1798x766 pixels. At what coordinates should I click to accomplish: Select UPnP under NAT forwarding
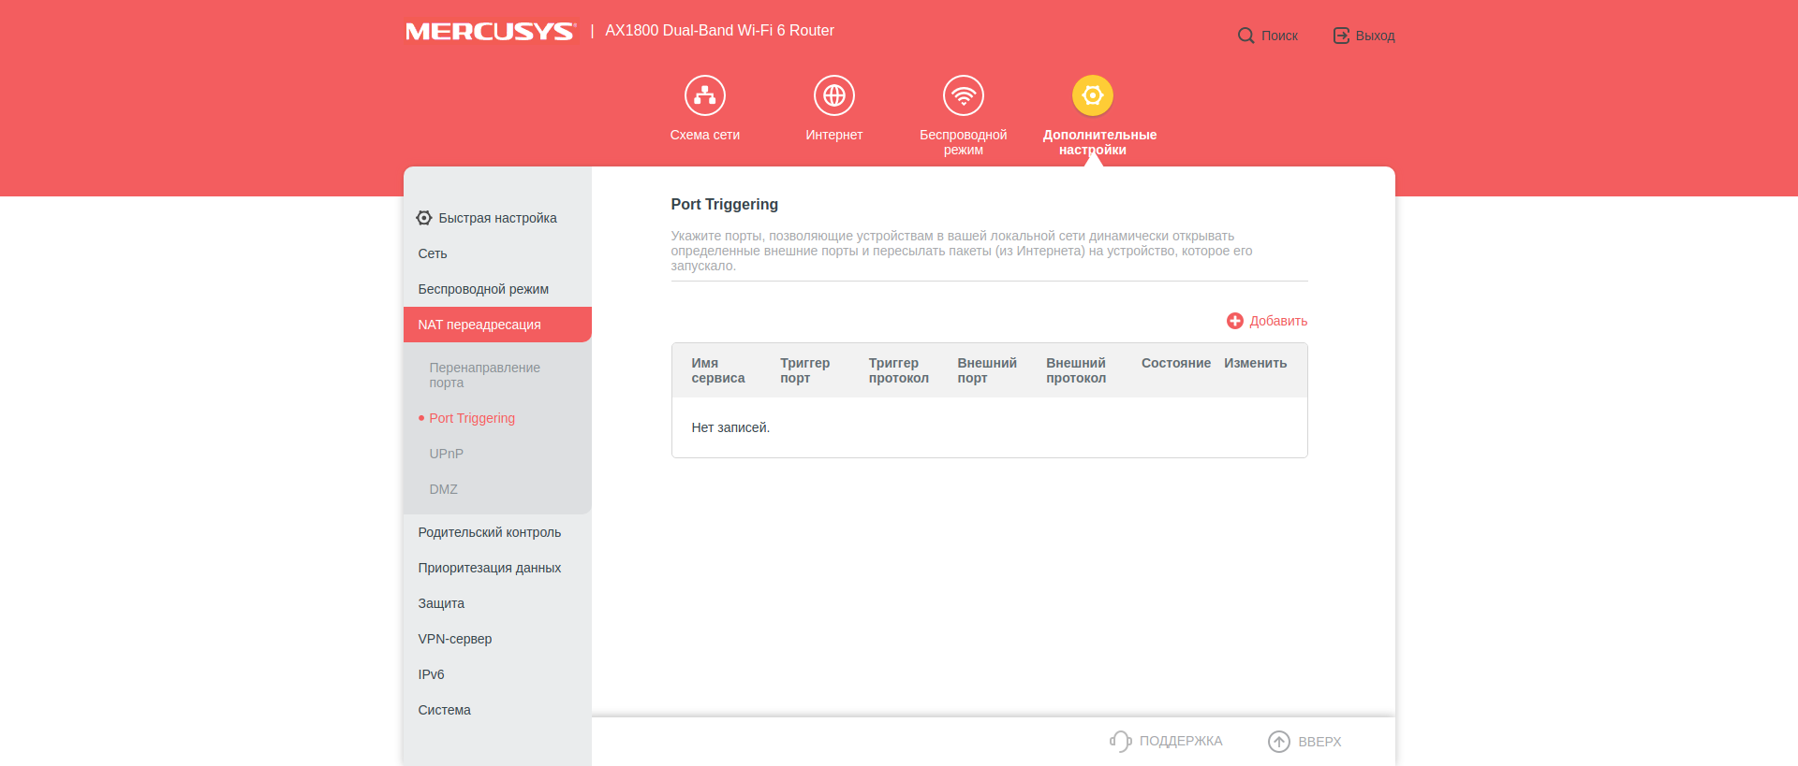(x=446, y=454)
